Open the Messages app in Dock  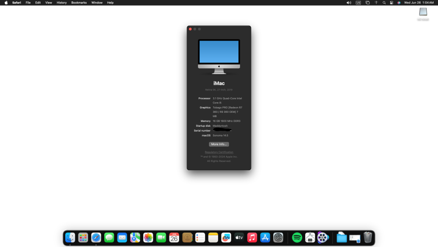[x=109, y=238]
